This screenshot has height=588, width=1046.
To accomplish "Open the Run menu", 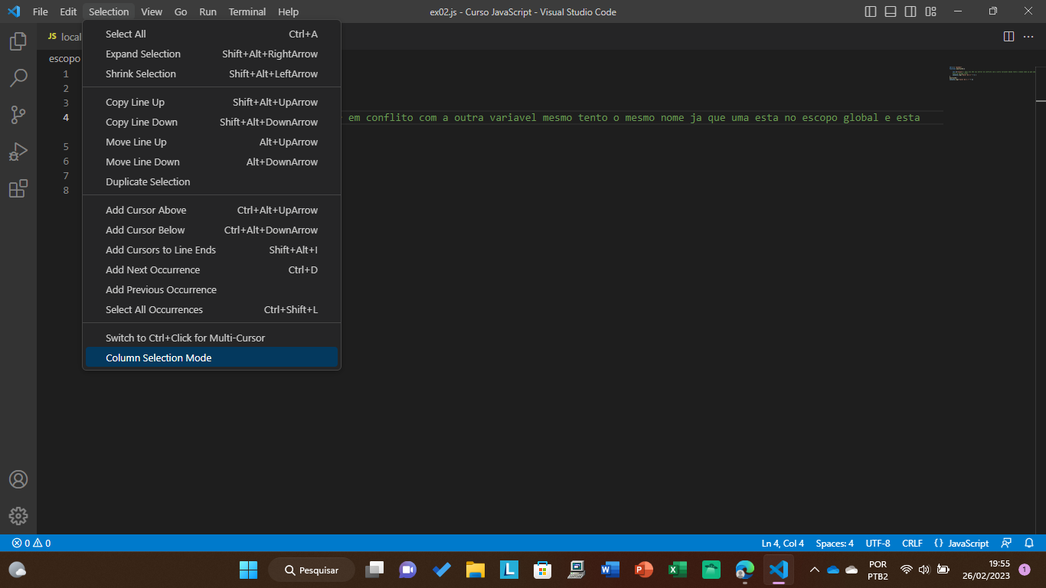I will (208, 11).
